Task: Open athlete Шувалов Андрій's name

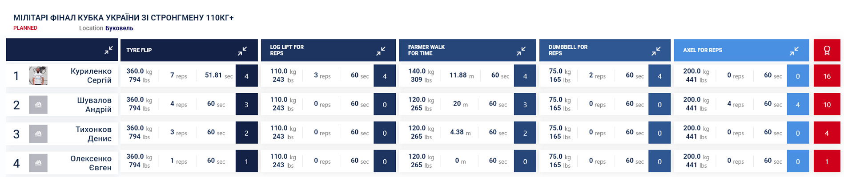Action: 94,105
